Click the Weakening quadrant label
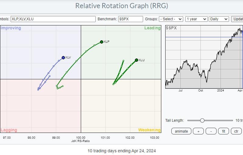This screenshot has width=243, height=155. pyautogui.click(x=149, y=130)
